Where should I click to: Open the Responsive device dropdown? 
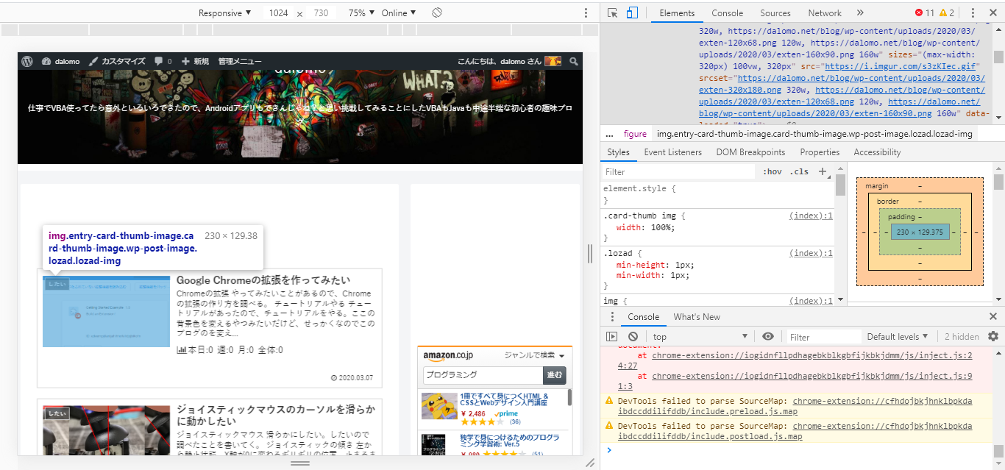click(224, 13)
